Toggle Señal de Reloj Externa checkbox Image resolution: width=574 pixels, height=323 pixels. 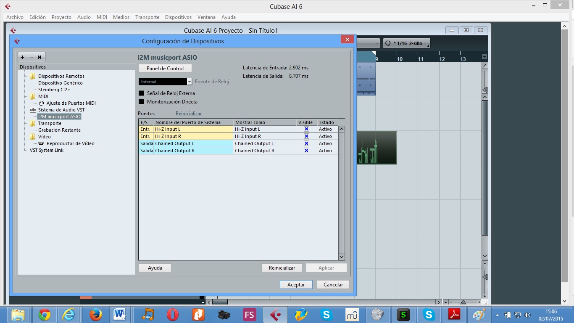142,93
